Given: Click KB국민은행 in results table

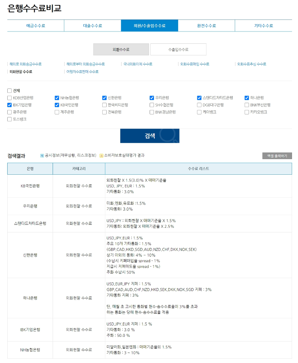Looking at the screenshot, I should point(30,186).
